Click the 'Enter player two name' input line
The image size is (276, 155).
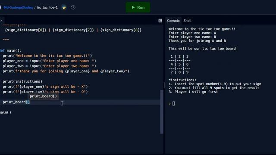point(49,66)
